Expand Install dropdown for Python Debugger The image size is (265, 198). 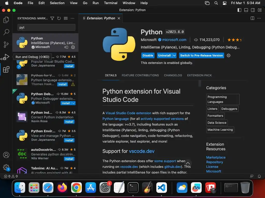pyautogui.click(x=73, y=103)
